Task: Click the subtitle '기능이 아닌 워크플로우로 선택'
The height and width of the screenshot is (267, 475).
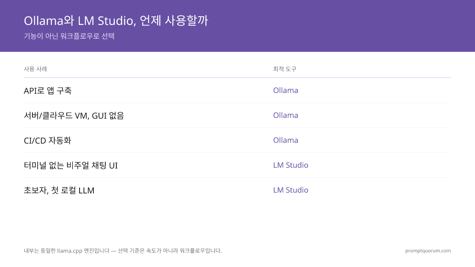Action: [69, 36]
